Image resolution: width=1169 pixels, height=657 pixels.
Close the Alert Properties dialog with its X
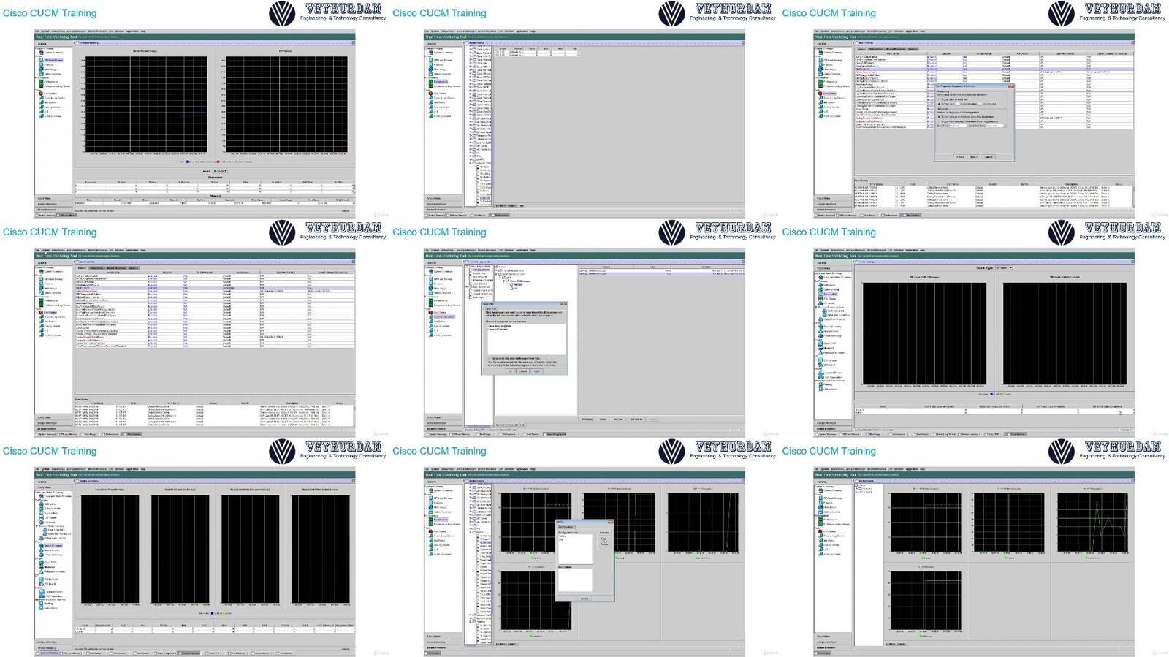(1011, 86)
